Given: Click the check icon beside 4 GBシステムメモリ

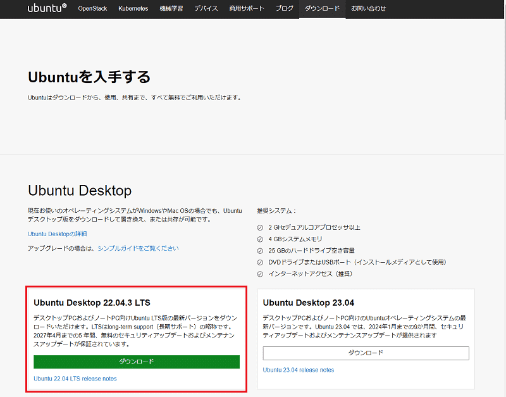Looking at the screenshot, I should pos(260,239).
